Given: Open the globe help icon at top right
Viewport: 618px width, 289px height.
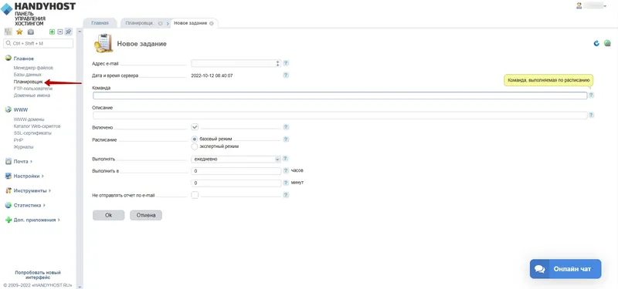Looking at the screenshot, I should (607, 43).
